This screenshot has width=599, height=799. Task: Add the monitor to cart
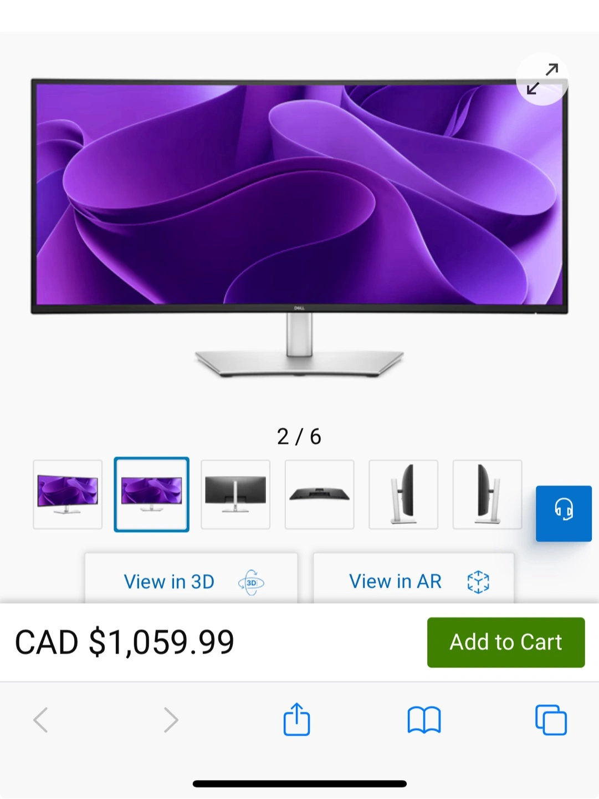[x=506, y=642]
